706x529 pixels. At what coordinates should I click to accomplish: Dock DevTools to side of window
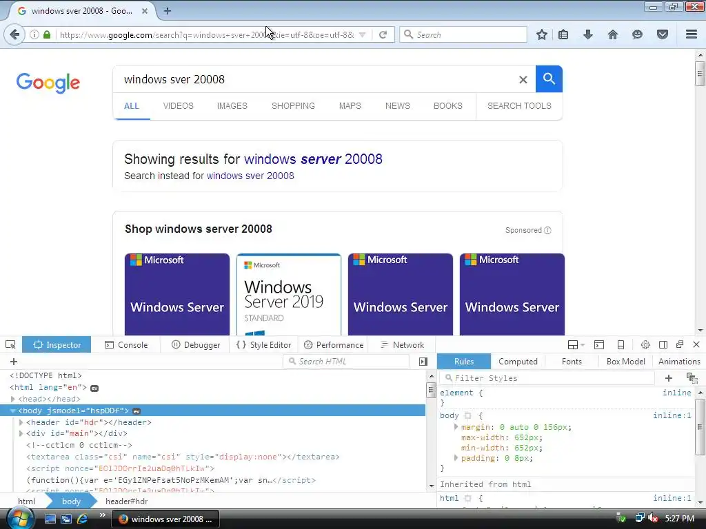pos(663,345)
